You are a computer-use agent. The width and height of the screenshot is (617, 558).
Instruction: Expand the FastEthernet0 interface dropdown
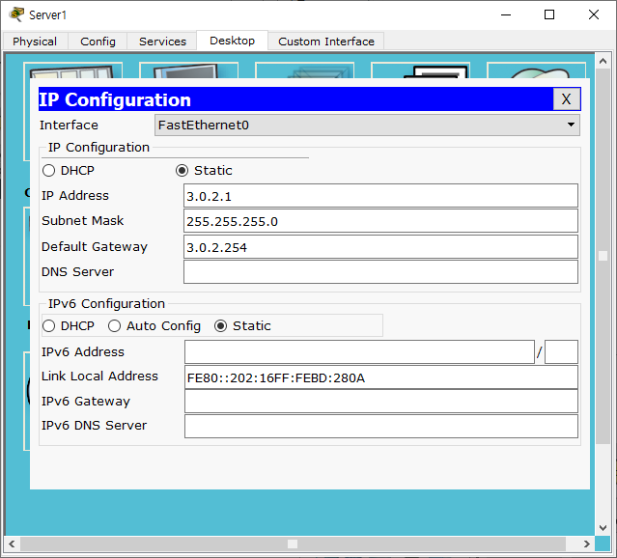click(367, 126)
